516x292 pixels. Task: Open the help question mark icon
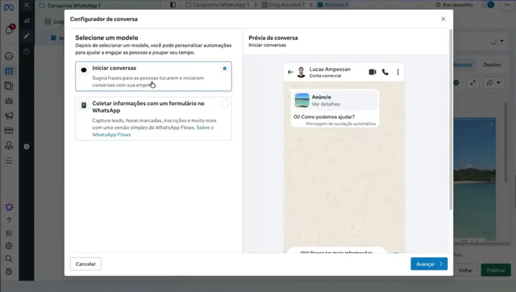pos(9,220)
